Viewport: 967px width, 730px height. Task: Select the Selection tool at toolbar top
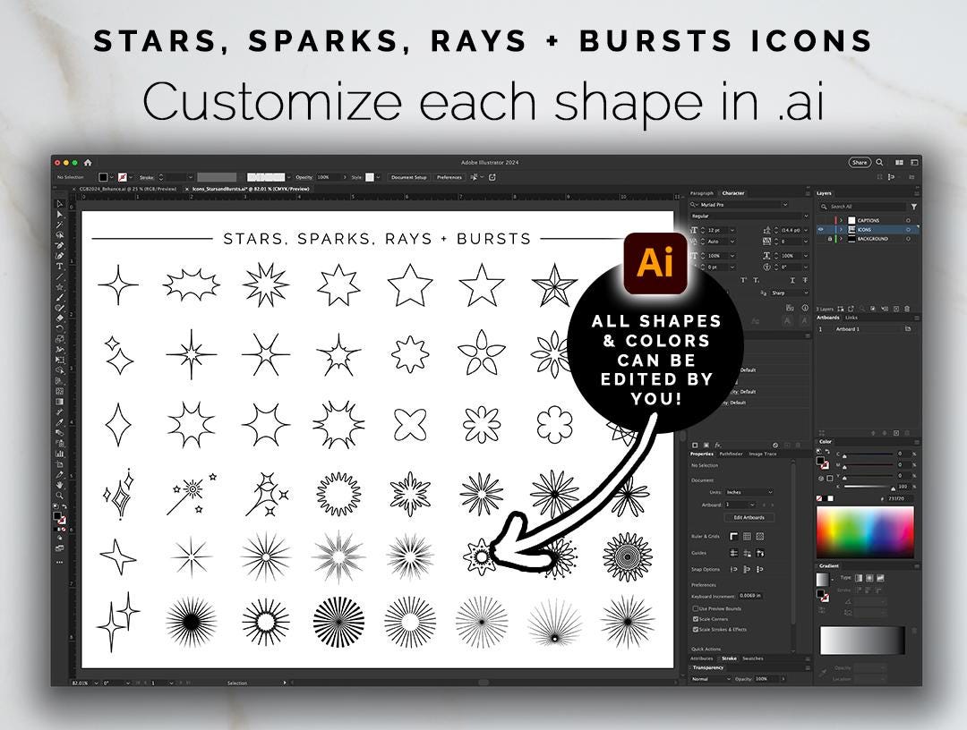coord(61,204)
